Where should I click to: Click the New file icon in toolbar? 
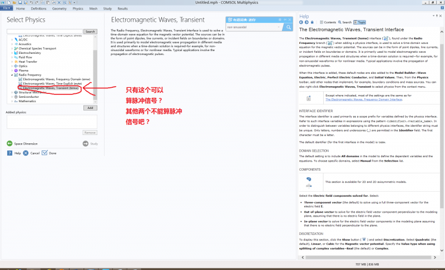coord(9,2)
